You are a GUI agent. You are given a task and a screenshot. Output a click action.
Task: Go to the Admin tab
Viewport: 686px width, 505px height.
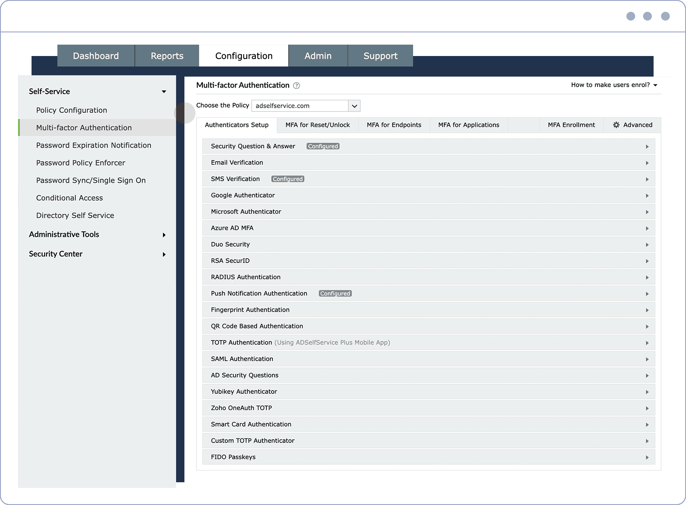[318, 56]
